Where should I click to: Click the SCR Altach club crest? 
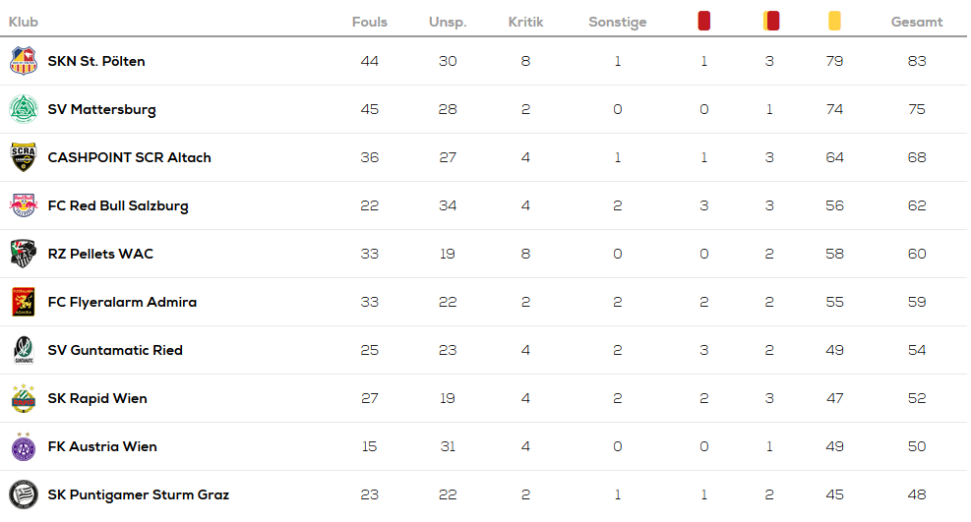click(24, 157)
